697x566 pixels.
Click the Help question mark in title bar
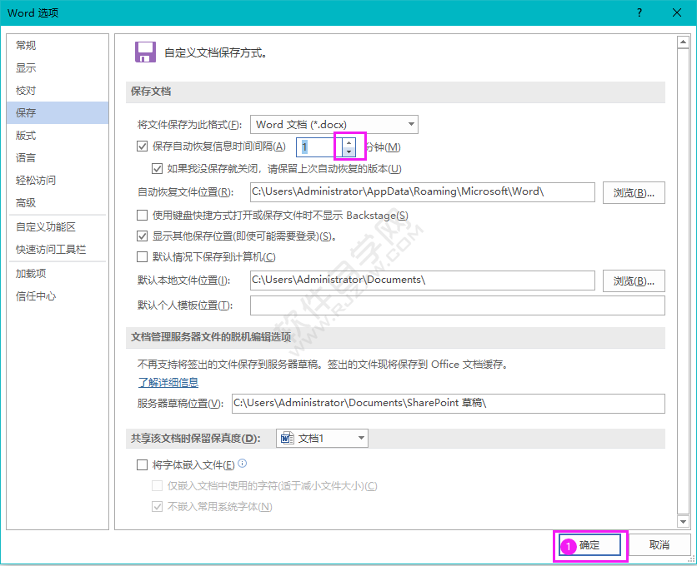[x=639, y=13]
